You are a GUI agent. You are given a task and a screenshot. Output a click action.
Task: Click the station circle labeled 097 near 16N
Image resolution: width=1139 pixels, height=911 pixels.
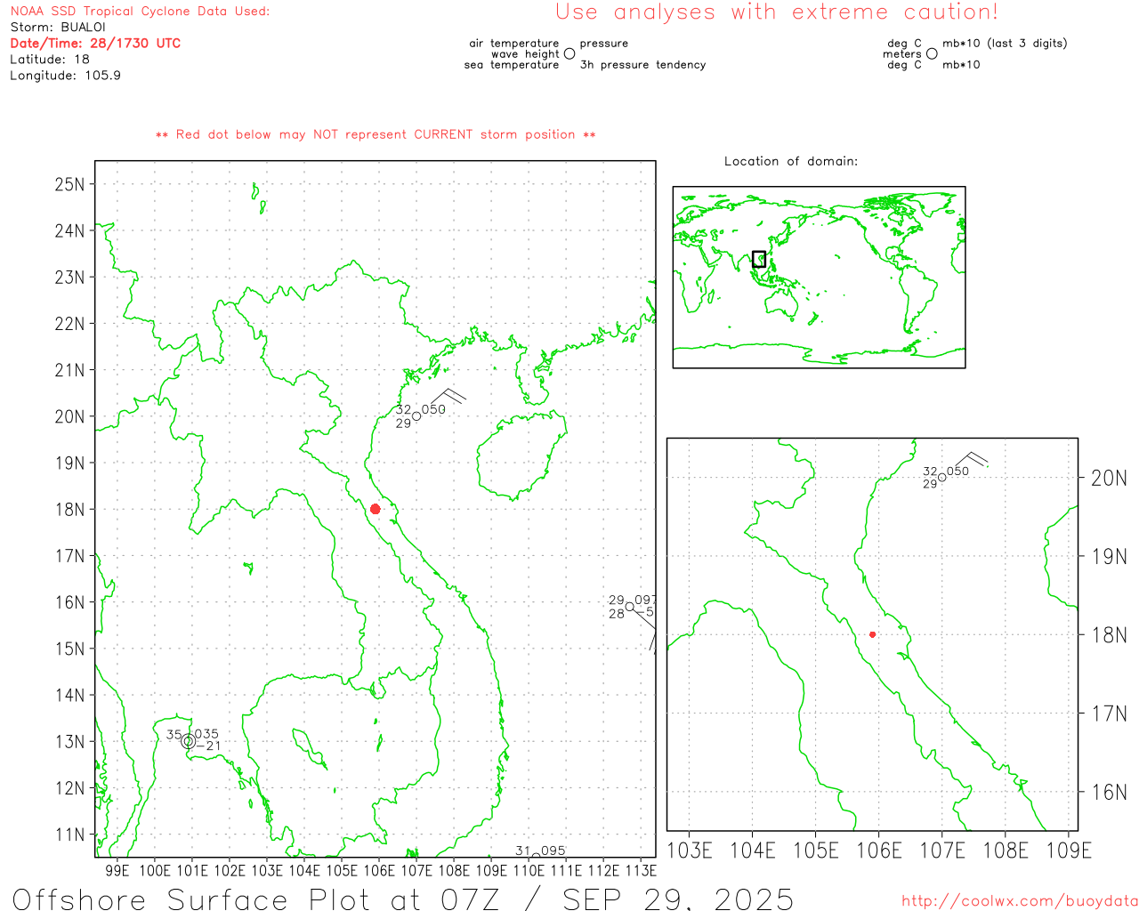629,607
